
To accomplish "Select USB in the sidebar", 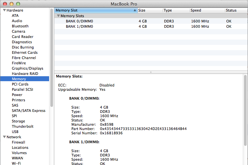I will point(15,132).
